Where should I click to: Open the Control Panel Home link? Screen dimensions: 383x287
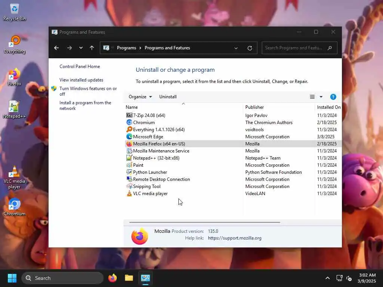pos(80,67)
